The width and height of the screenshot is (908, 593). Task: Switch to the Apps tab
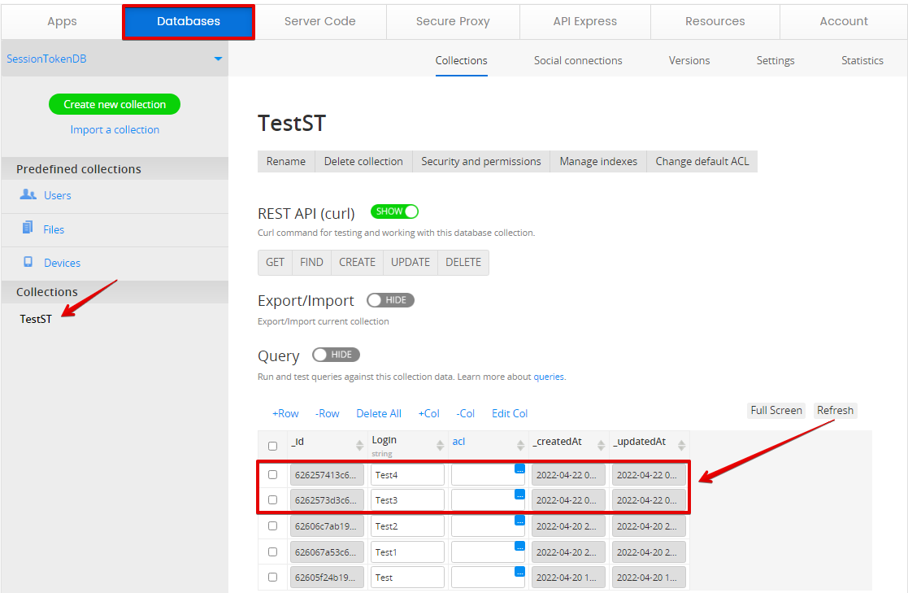click(62, 21)
